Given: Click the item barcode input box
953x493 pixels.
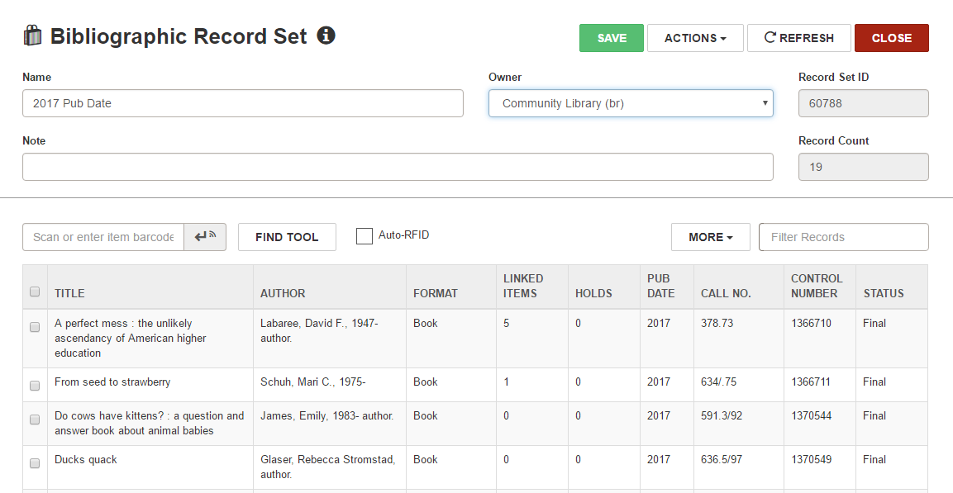Looking at the screenshot, I should coord(103,237).
